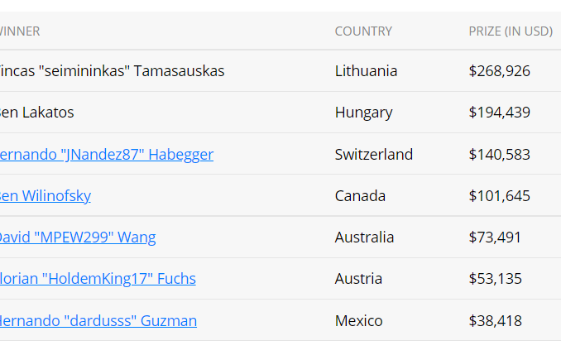The width and height of the screenshot is (561, 355).
Task: Select the Vincas "seimininkas" Tamasauskas name cell
Action: 112,71
